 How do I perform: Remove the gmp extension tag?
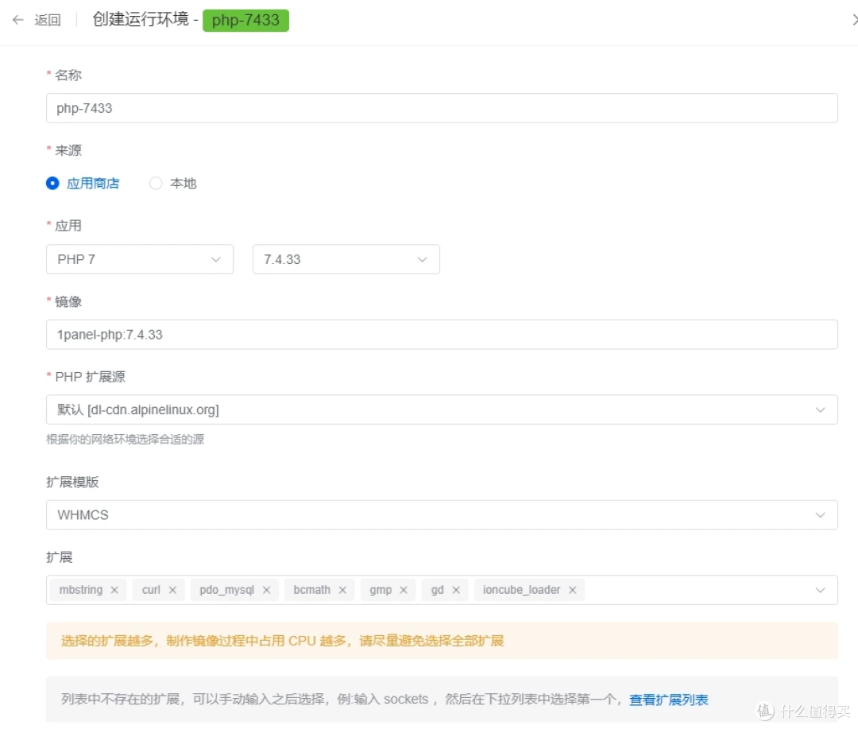[x=404, y=590]
